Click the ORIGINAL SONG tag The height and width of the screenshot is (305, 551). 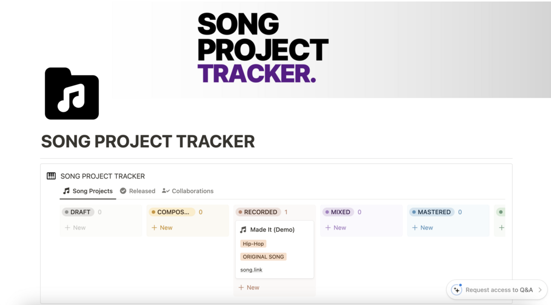pyautogui.click(x=263, y=257)
